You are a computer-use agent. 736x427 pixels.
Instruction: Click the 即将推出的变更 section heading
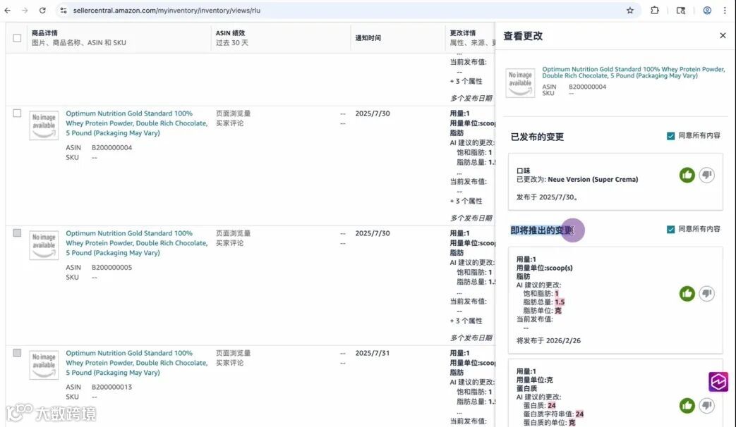pos(542,230)
